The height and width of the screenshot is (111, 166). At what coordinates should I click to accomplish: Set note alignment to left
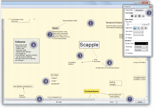[135, 28]
